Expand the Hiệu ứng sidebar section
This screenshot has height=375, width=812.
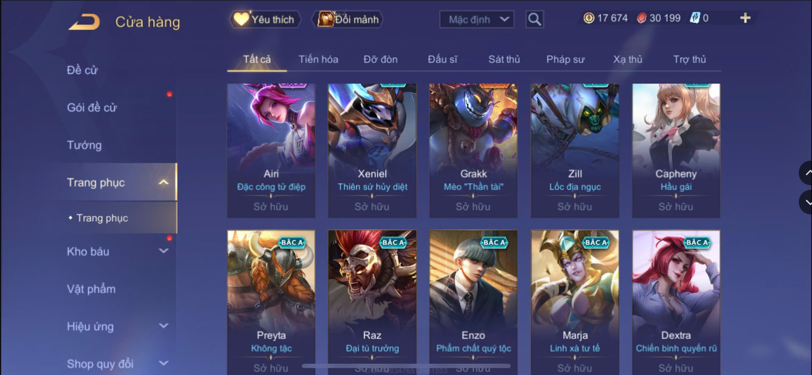(x=163, y=326)
